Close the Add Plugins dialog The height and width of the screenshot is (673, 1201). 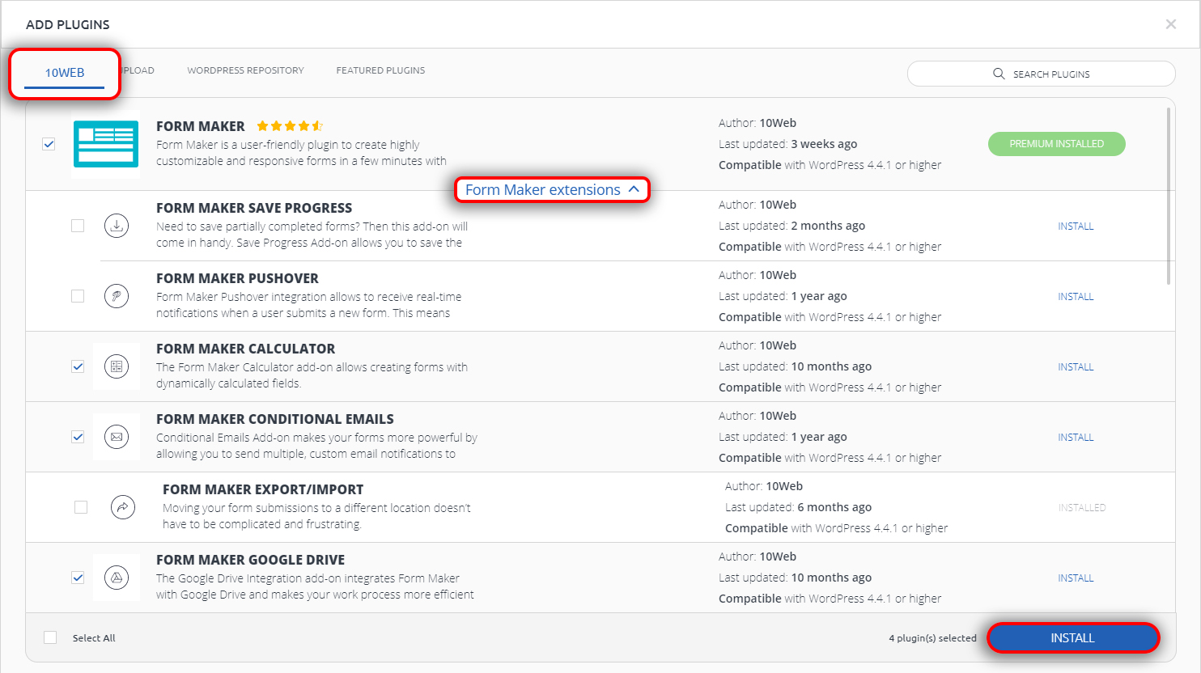pyautogui.click(x=1171, y=24)
